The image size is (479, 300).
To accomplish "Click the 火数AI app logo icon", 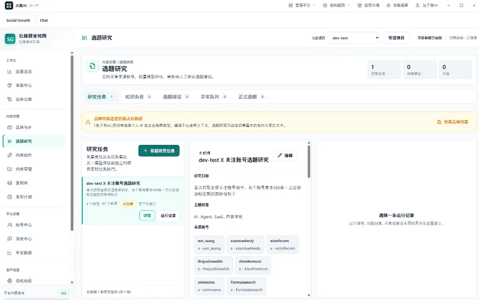I will coord(9,6).
